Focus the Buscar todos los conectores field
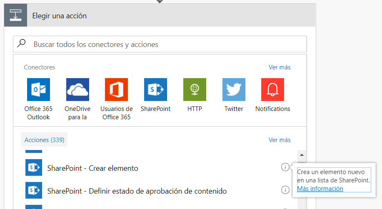 point(160,44)
